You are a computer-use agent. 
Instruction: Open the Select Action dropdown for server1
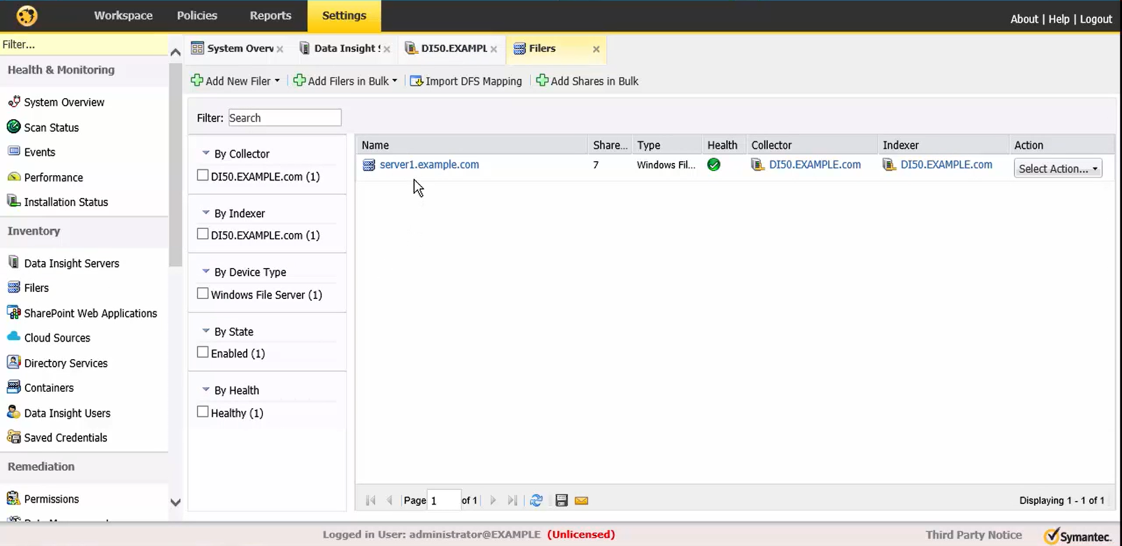pos(1058,169)
